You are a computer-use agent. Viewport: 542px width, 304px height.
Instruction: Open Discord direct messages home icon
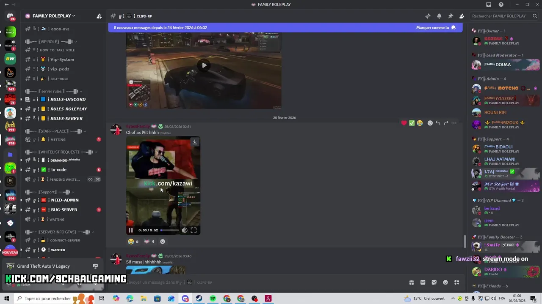[10, 16]
